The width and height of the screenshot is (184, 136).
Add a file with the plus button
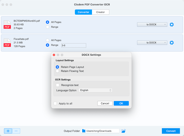click(8, 131)
